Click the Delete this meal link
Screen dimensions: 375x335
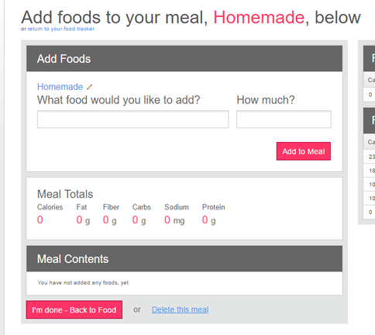coord(180,309)
